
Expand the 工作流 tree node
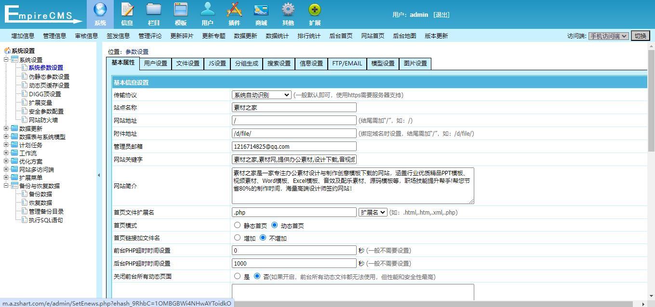point(6,153)
